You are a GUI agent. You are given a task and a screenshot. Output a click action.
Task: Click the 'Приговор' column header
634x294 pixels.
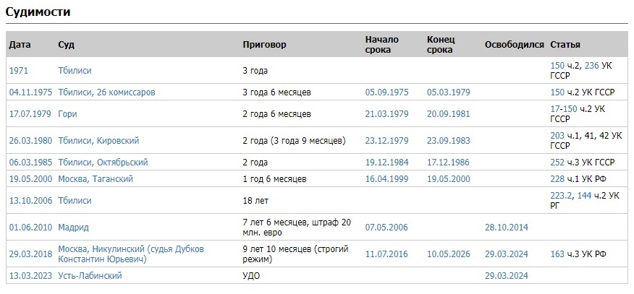pyautogui.click(x=264, y=45)
